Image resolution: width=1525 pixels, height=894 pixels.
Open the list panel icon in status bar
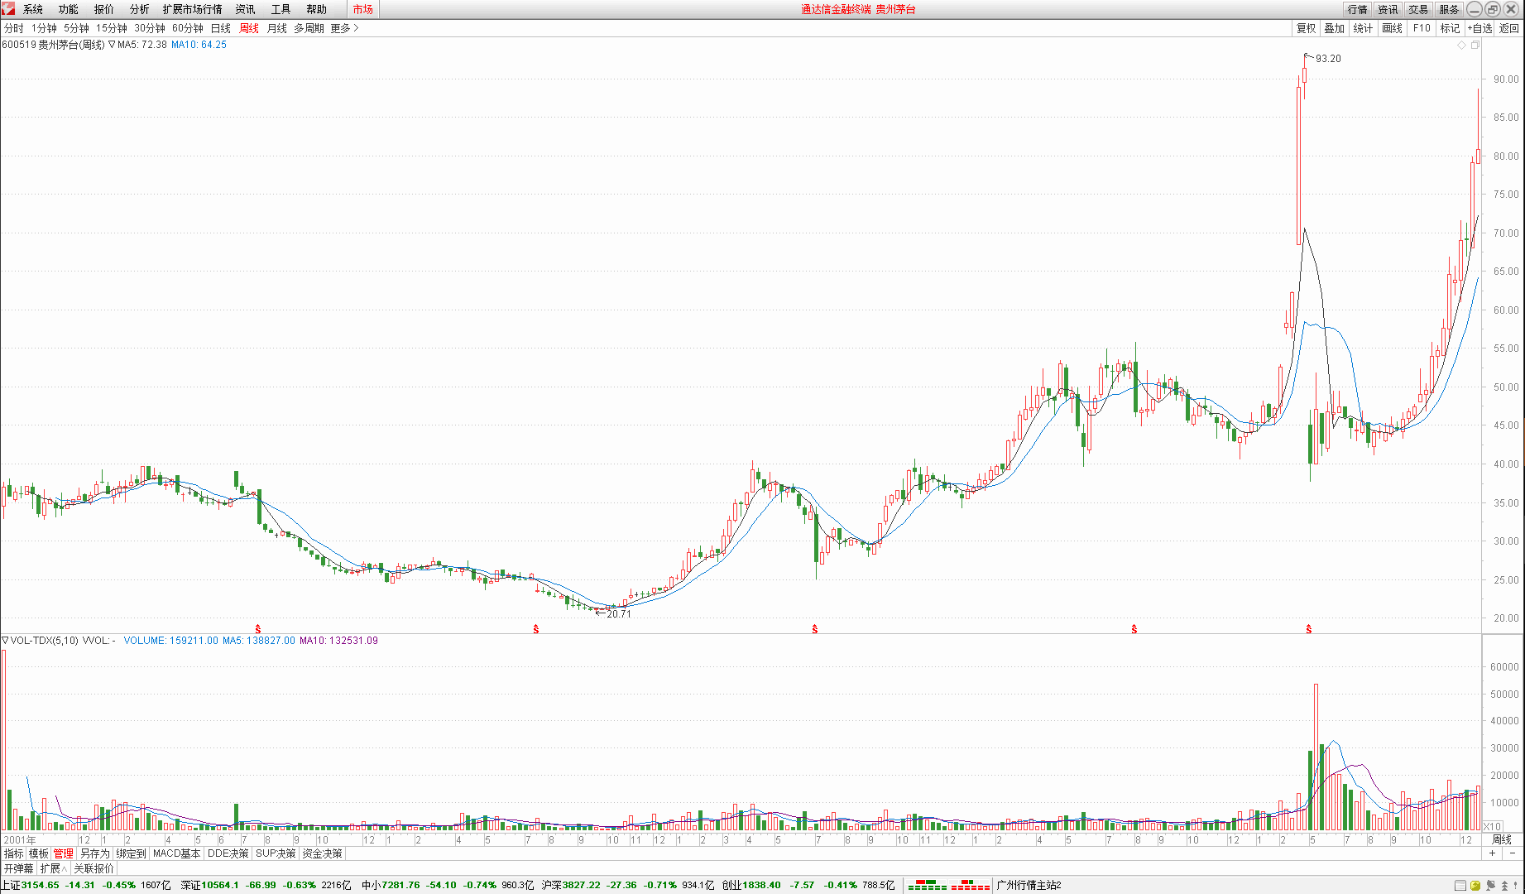coord(1460,886)
